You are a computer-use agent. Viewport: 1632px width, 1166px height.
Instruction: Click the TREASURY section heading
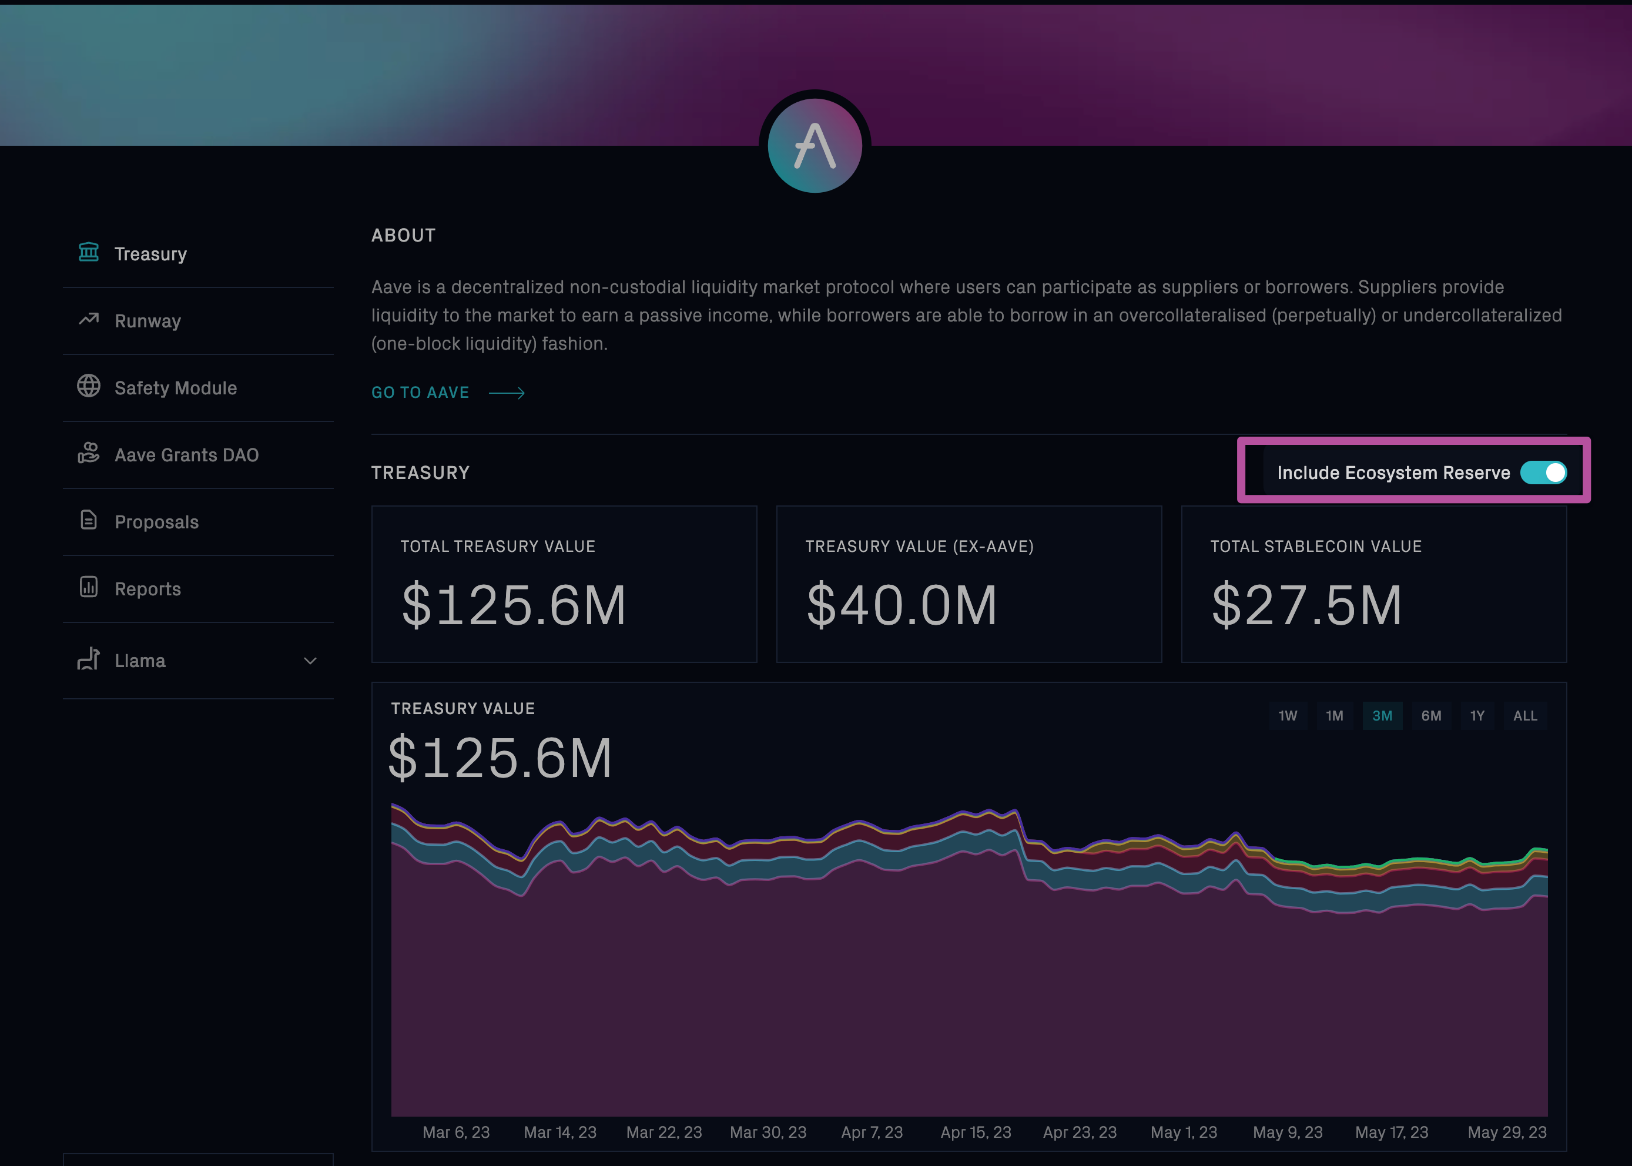(x=420, y=473)
